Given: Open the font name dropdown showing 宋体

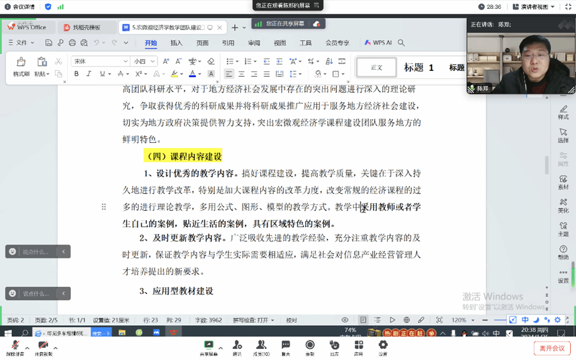Looking at the screenshot, I should pos(100,61).
